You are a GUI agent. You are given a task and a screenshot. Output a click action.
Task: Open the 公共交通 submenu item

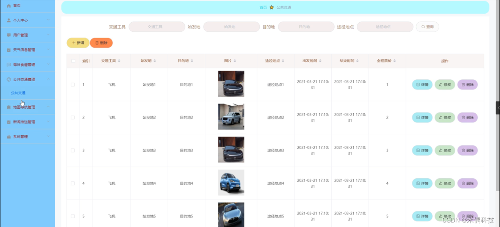click(18, 93)
